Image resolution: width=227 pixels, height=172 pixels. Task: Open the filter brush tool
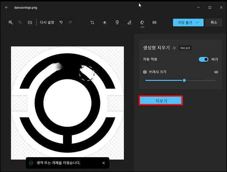117,23
